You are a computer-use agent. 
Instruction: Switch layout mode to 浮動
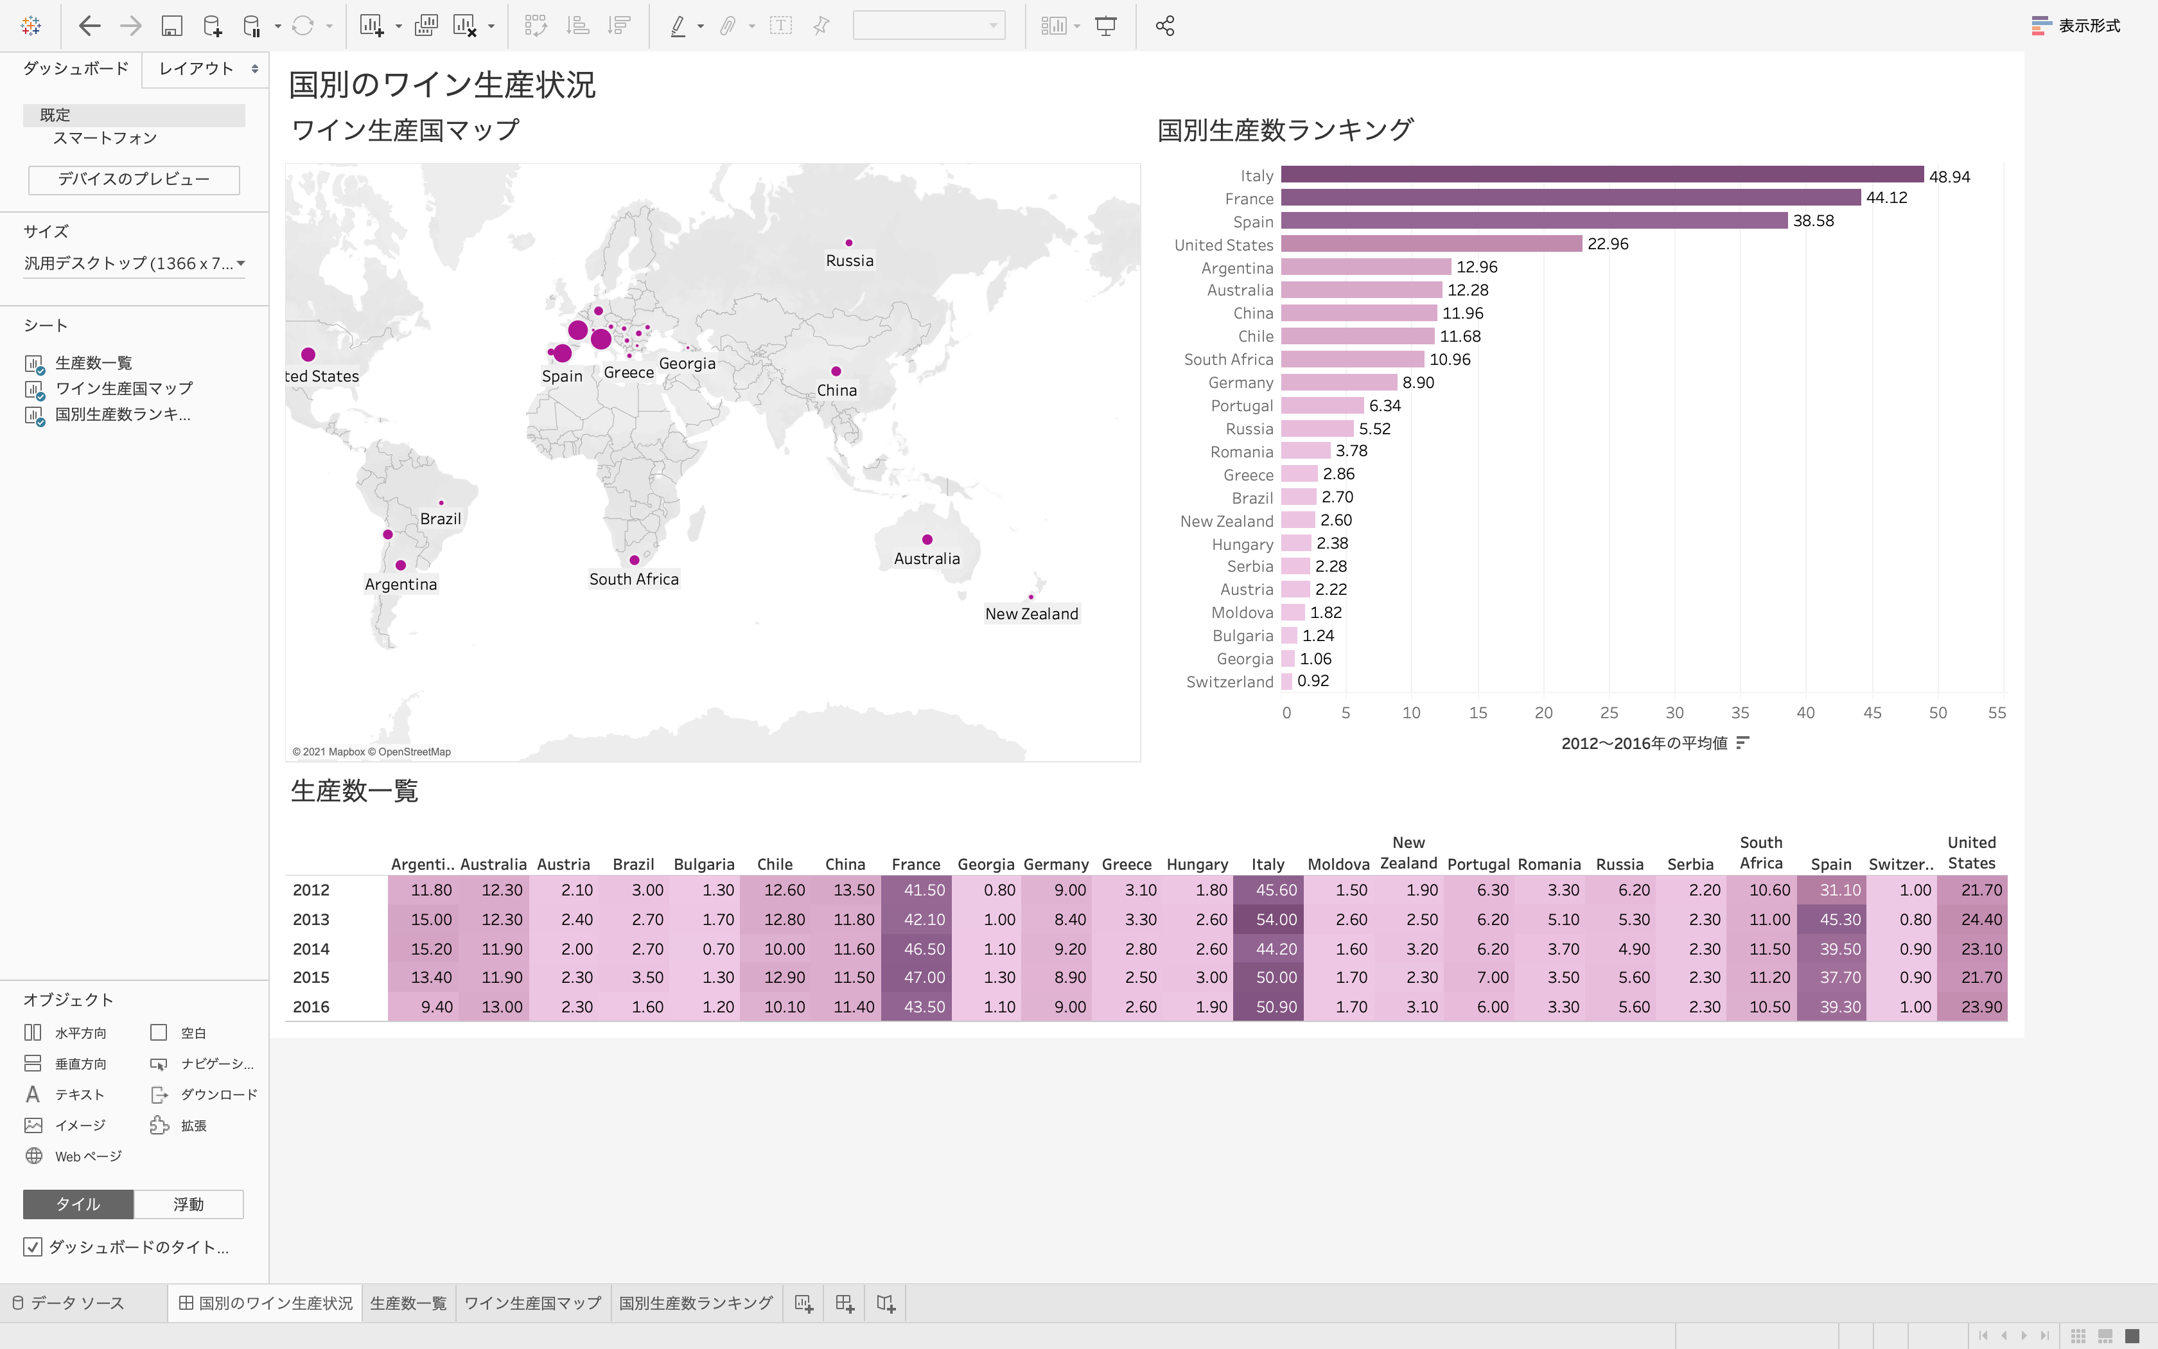[189, 1204]
